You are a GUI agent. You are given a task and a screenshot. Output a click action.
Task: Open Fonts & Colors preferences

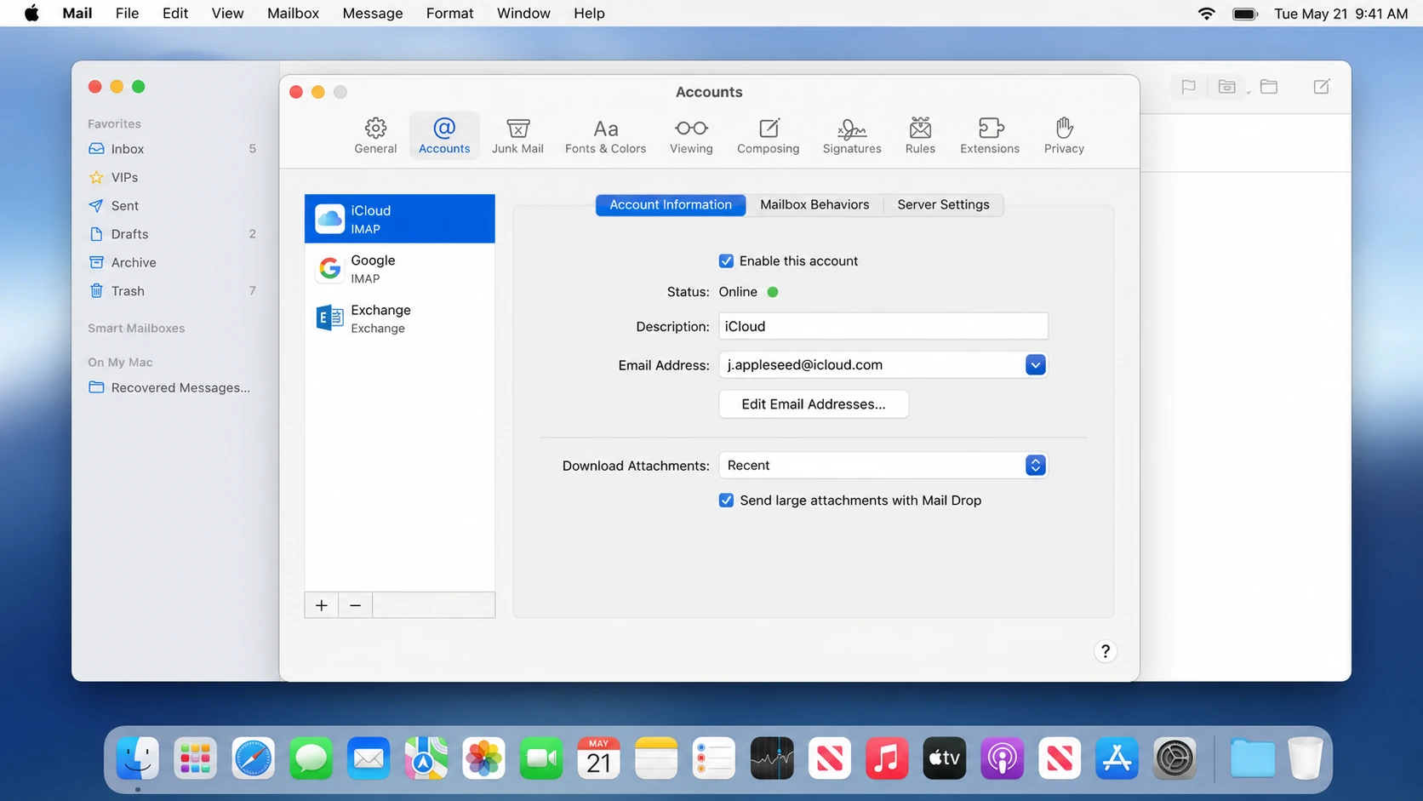(x=605, y=136)
